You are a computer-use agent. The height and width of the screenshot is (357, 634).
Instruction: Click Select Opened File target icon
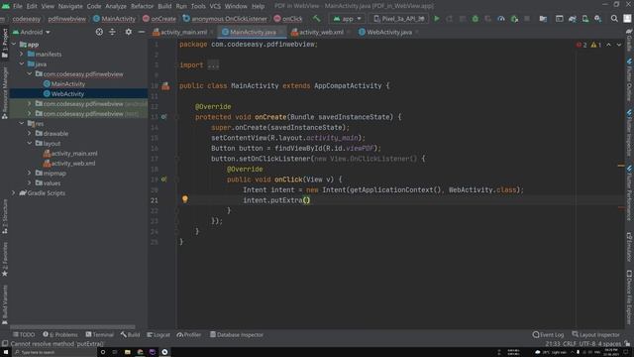(x=99, y=32)
